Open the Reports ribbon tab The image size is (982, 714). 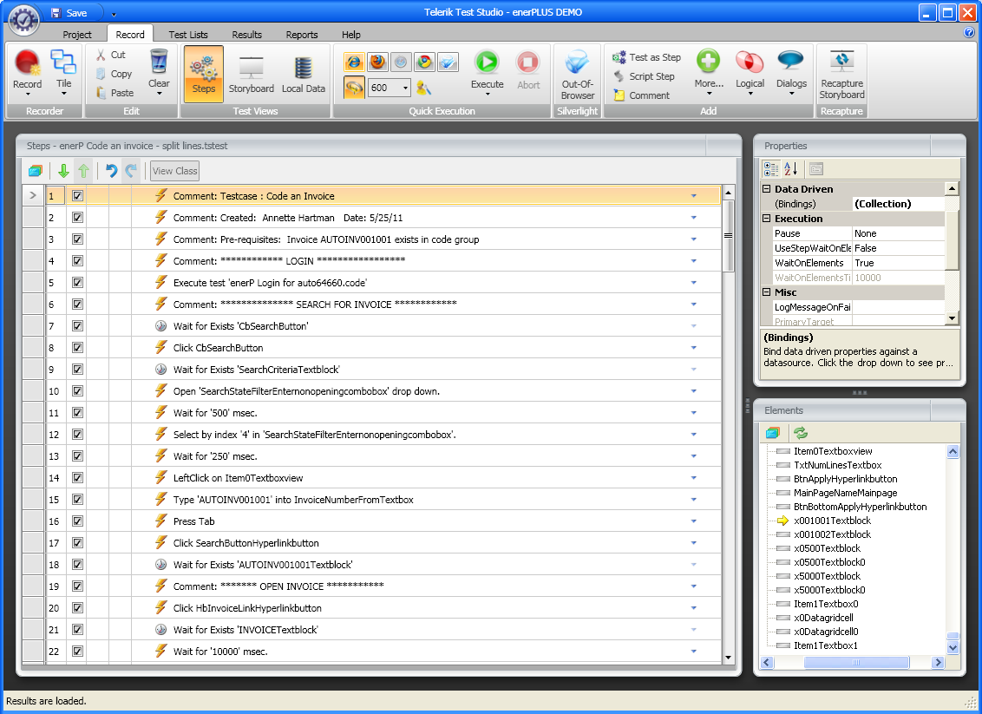click(x=302, y=35)
